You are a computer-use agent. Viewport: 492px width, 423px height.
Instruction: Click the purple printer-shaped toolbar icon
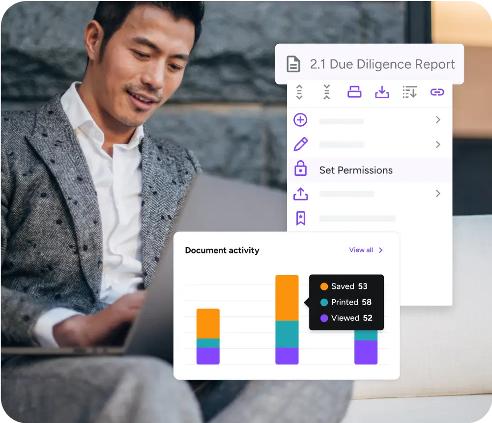(x=354, y=92)
